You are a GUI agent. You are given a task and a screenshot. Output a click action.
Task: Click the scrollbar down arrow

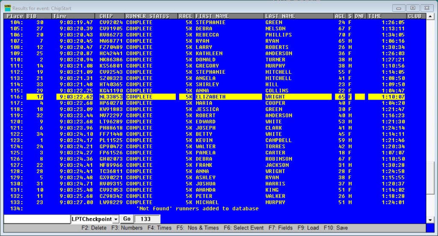click(430, 220)
